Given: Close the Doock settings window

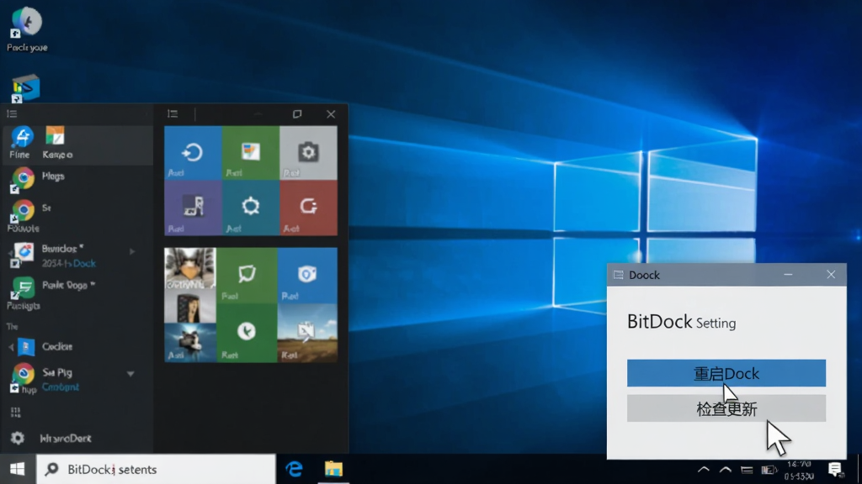Looking at the screenshot, I should pos(831,275).
